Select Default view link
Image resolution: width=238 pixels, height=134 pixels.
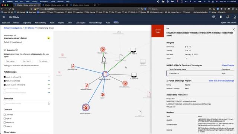click(7, 42)
